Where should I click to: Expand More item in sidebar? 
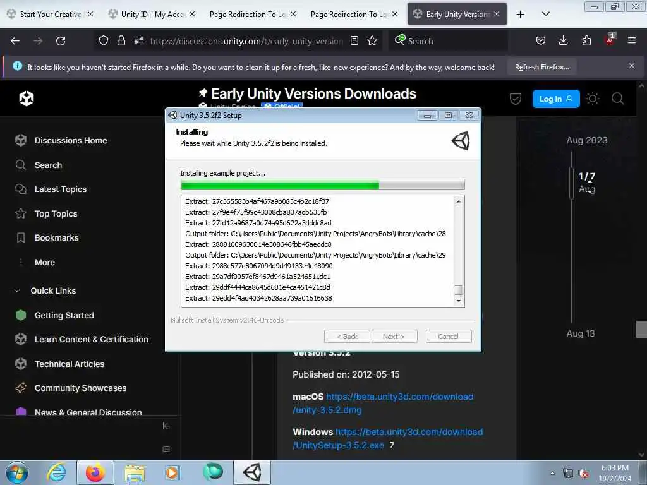pyautogui.click(x=45, y=262)
